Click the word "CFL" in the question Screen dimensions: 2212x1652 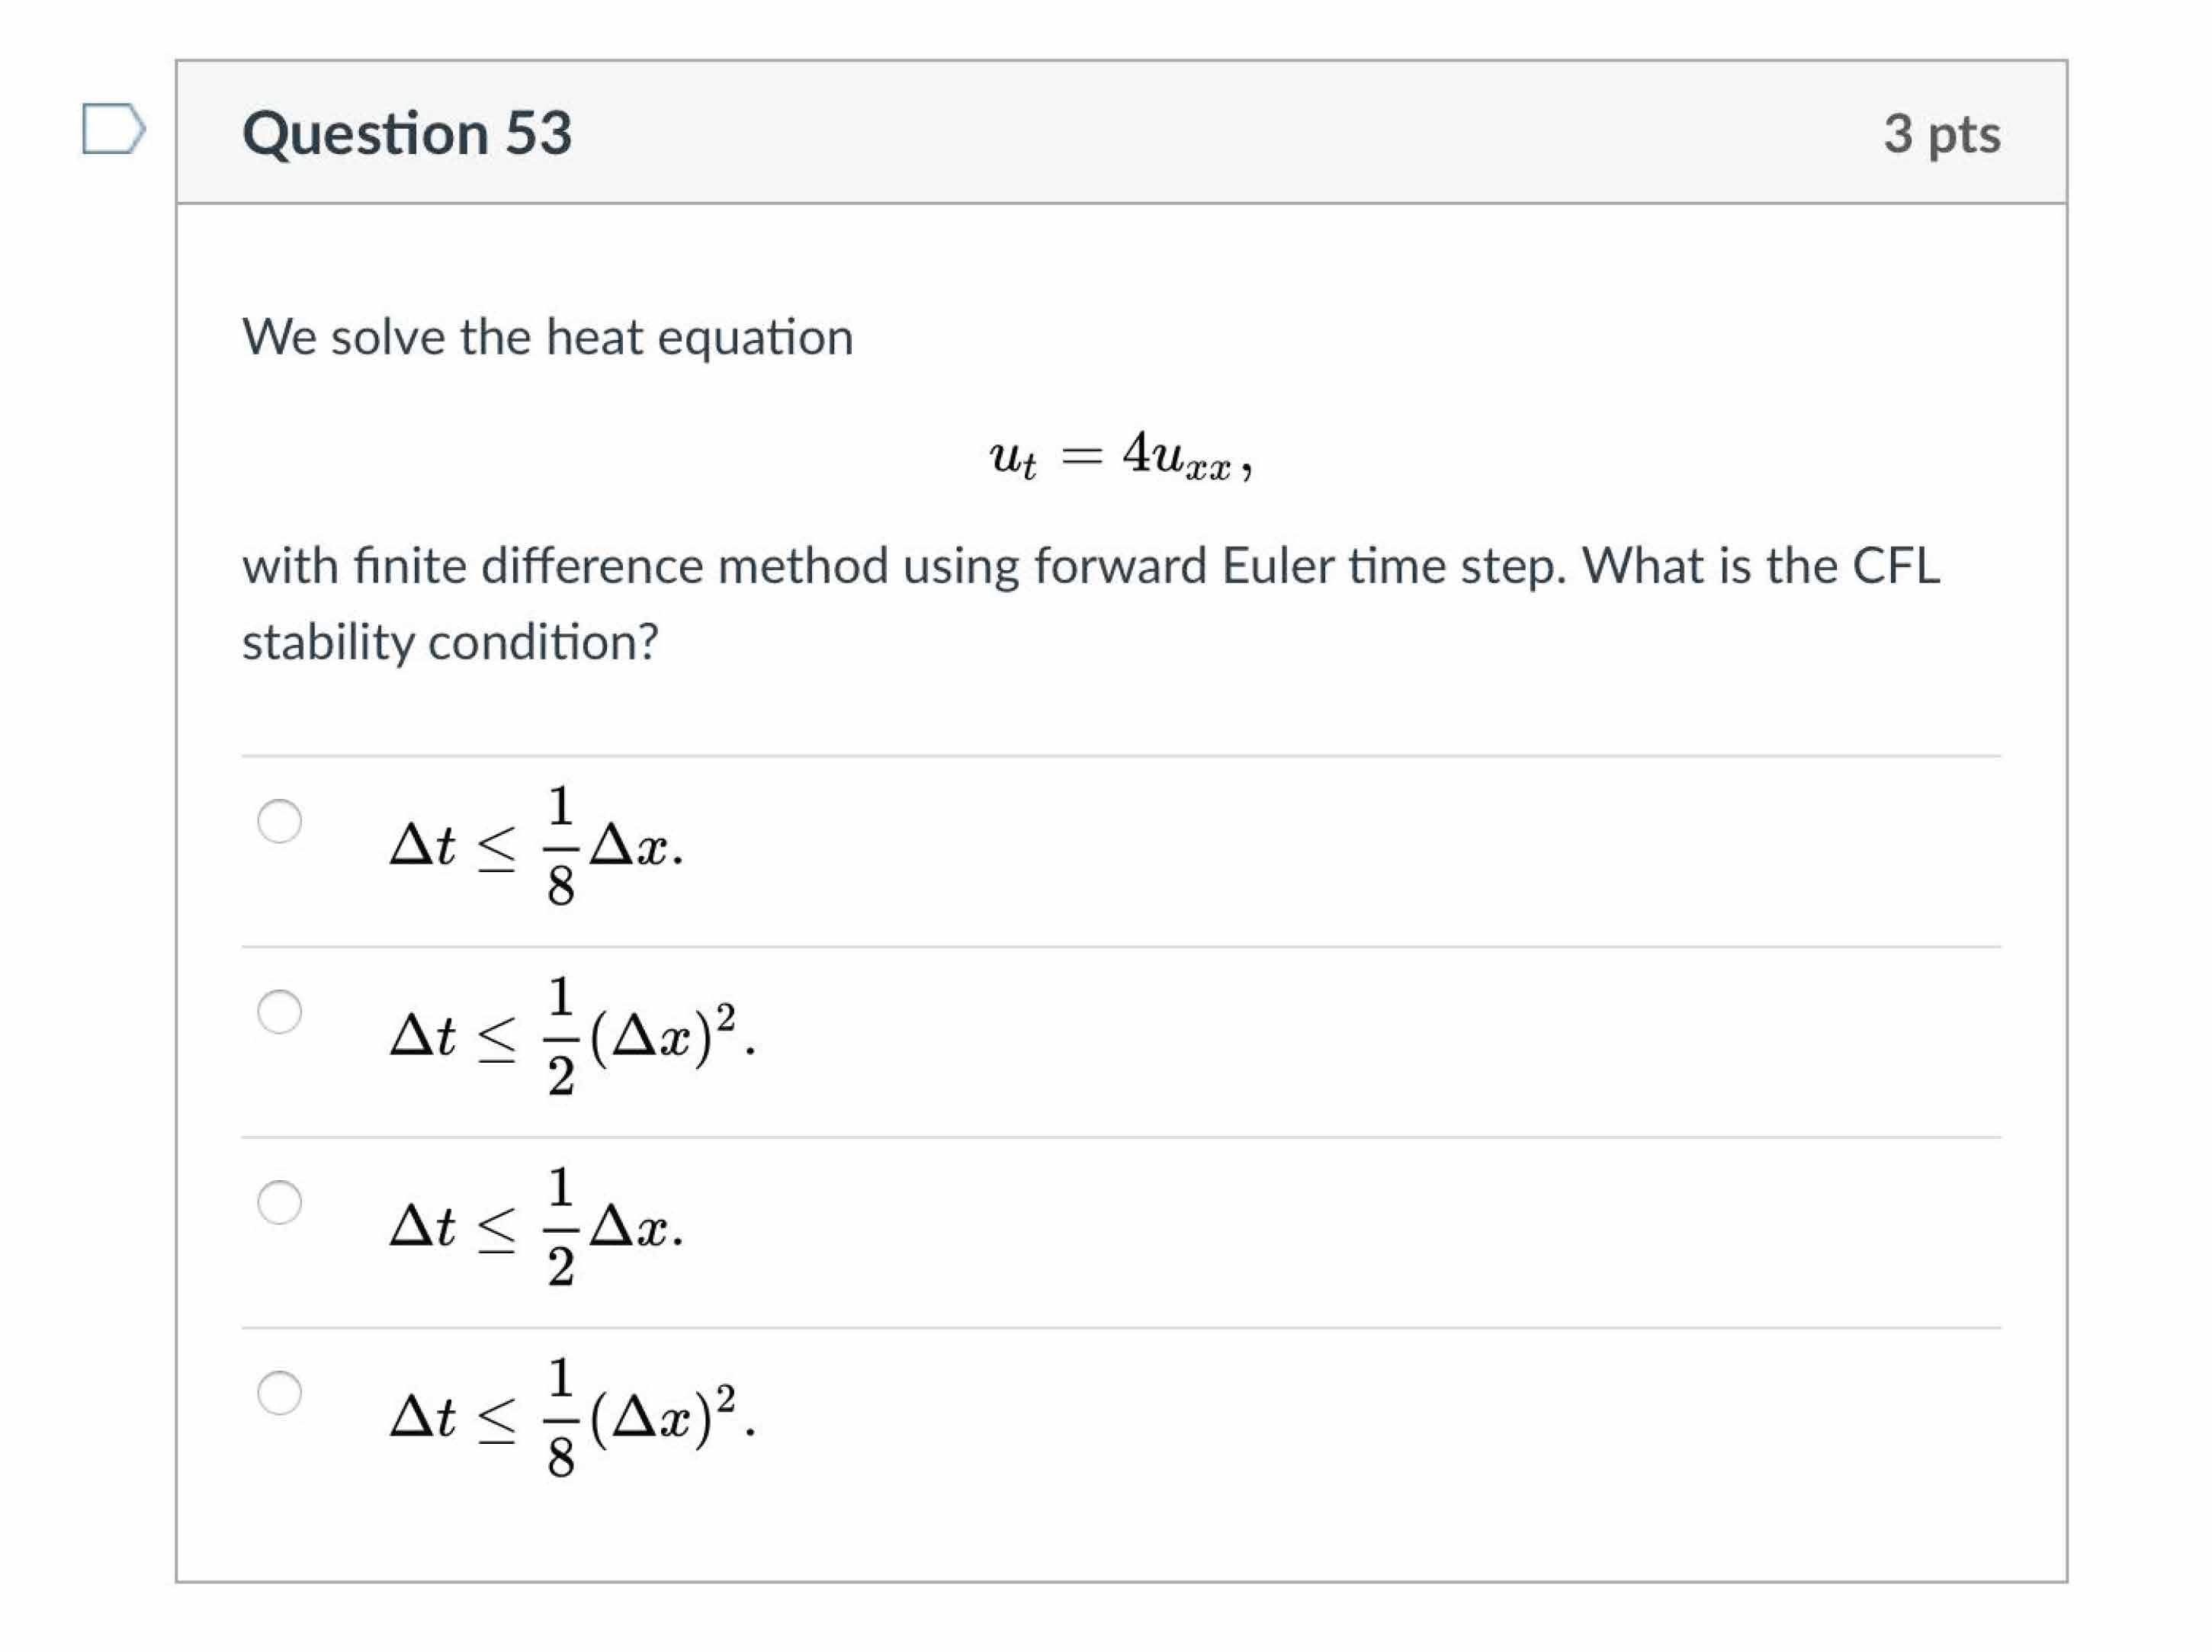(x=1896, y=566)
